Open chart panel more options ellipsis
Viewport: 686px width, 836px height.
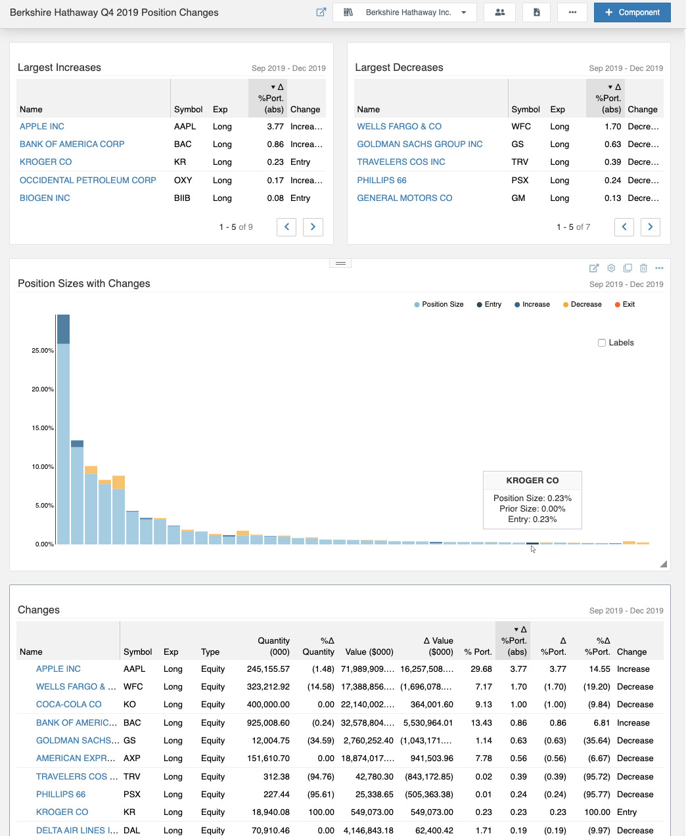(659, 268)
